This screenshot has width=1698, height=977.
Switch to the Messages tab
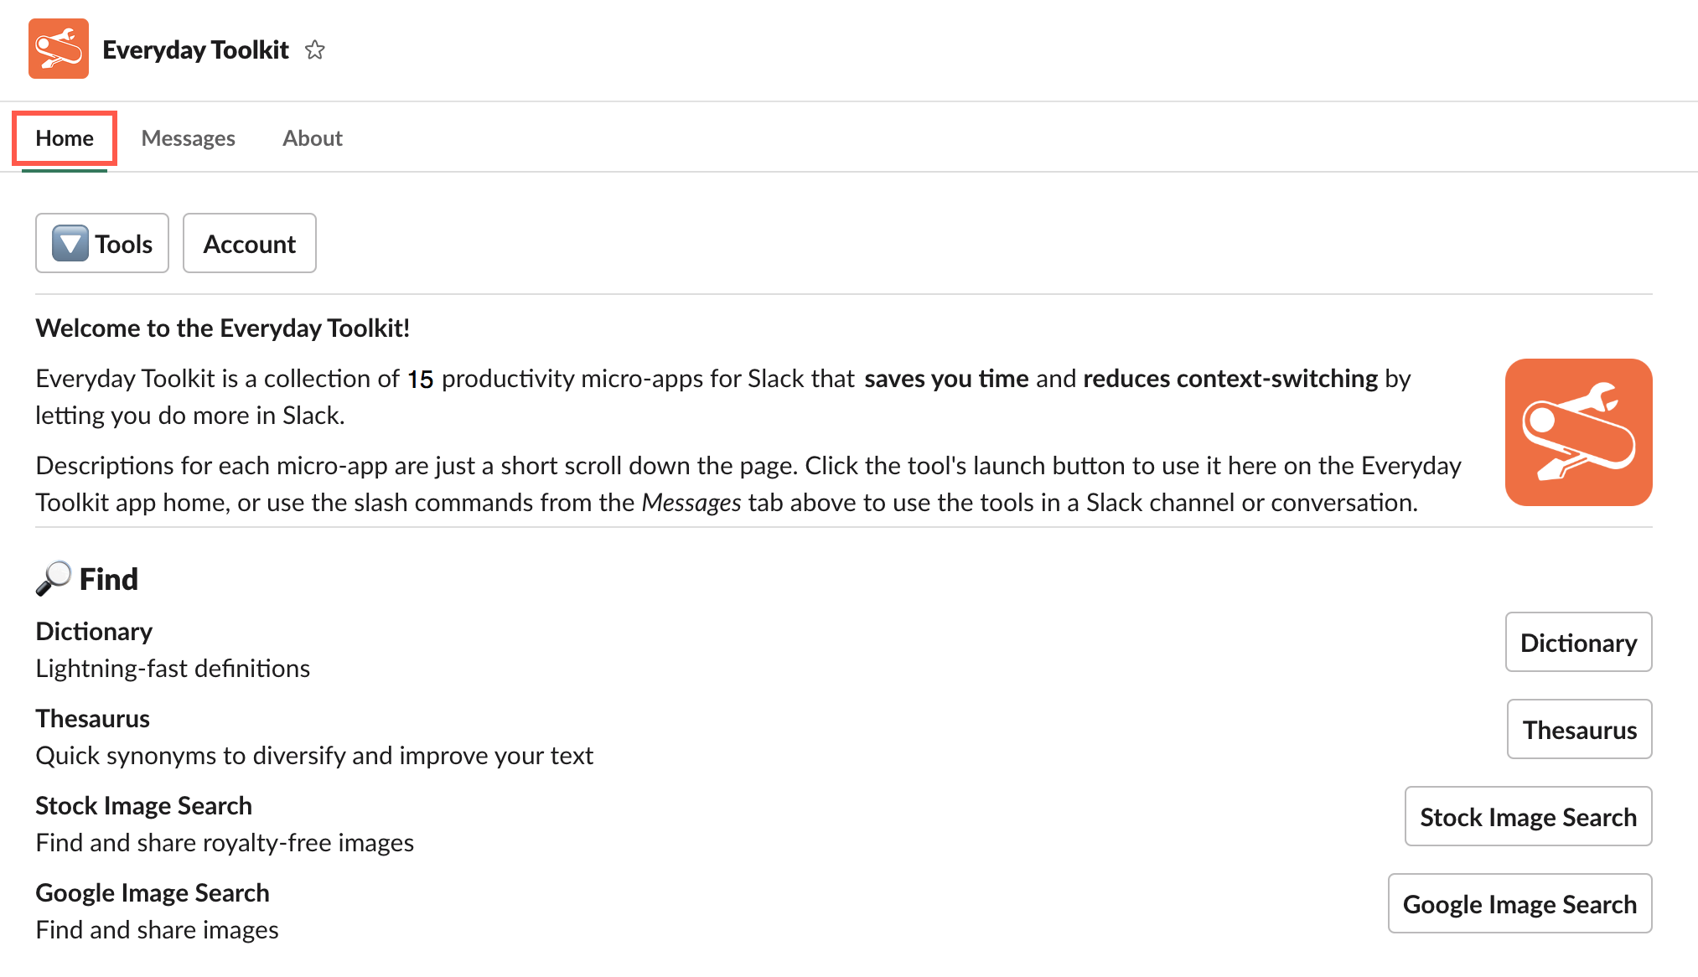pos(188,138)
